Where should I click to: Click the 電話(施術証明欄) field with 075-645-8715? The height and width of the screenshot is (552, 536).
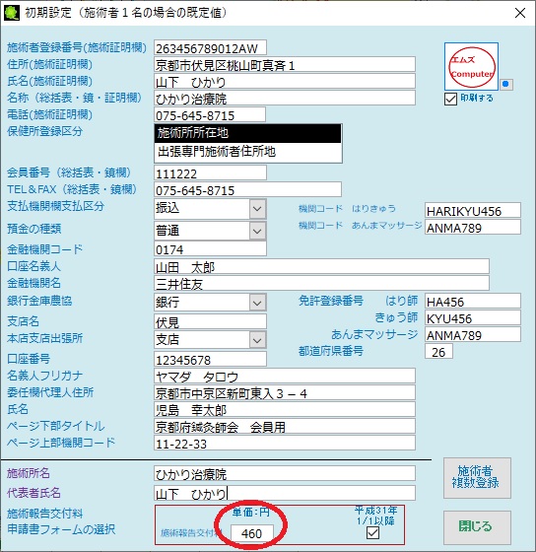210,114
